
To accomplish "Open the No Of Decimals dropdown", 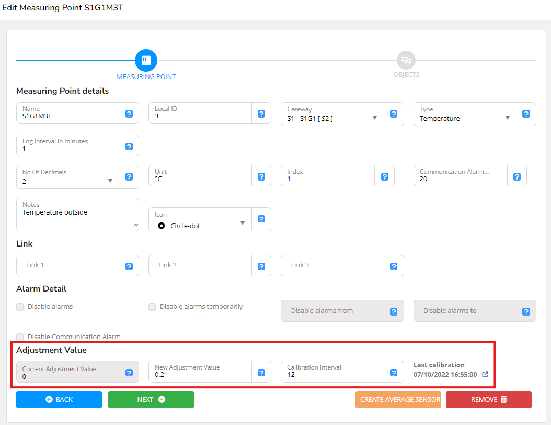I will pyautogui.click(x=67, y=176).
